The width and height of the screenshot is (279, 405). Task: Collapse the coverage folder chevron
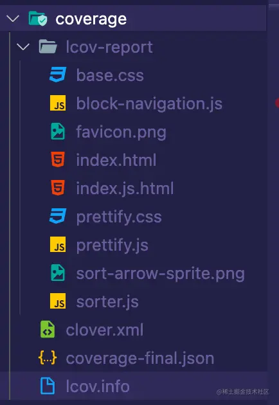[13, 19]
